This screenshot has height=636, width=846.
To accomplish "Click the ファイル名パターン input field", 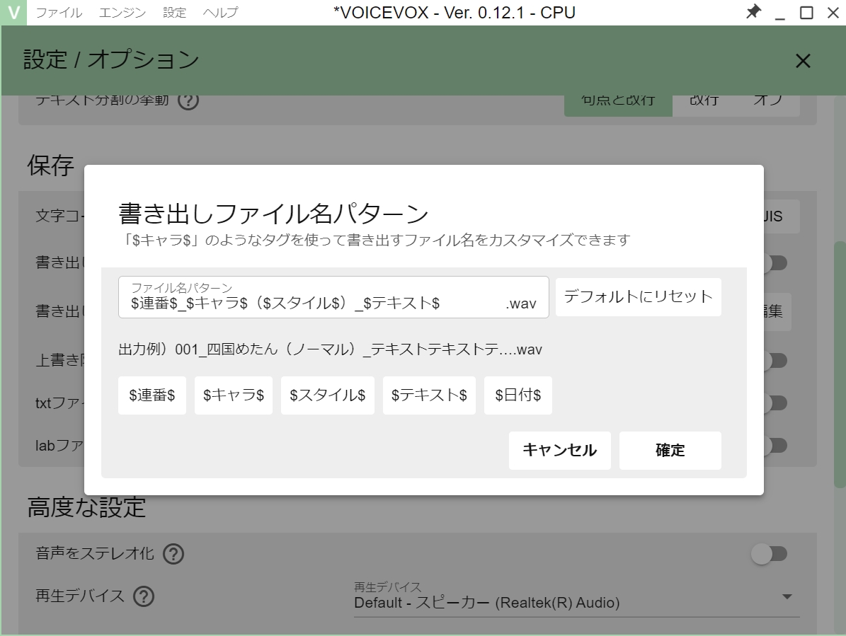I will 319,301.
